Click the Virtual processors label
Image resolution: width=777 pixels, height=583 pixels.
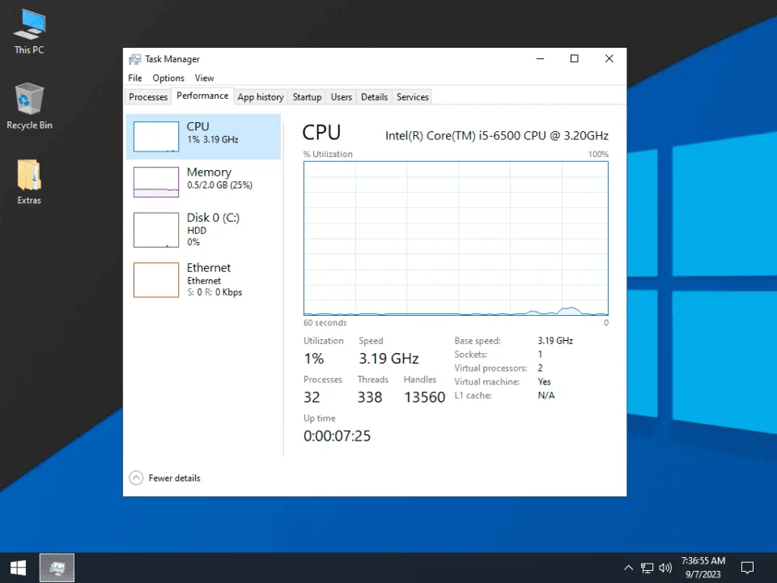coord(490,368)
